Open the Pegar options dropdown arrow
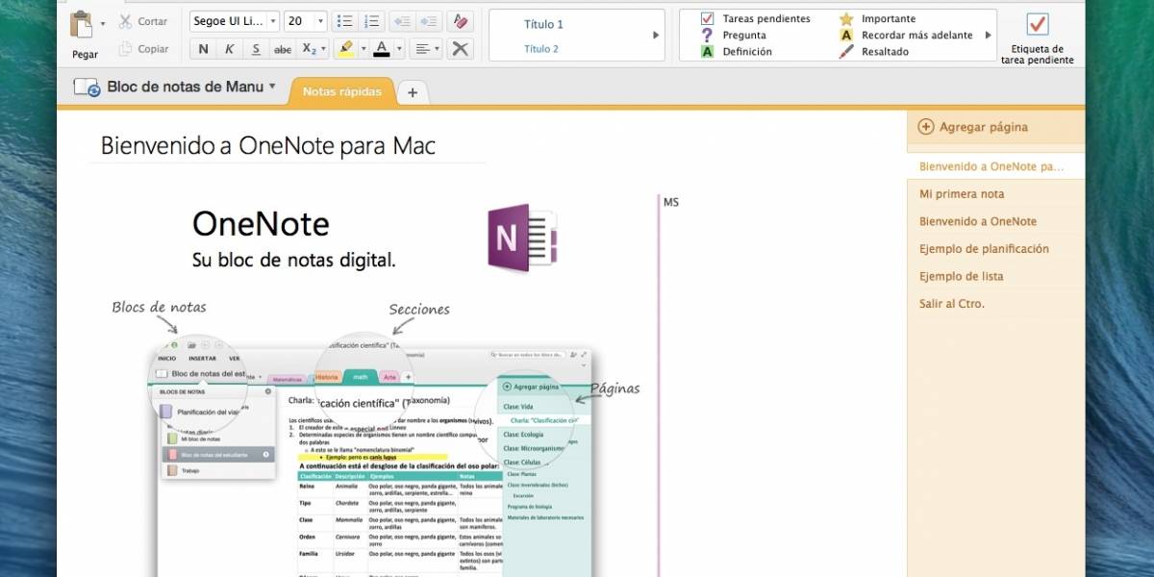1154x577 pixels. pos(103,24)
